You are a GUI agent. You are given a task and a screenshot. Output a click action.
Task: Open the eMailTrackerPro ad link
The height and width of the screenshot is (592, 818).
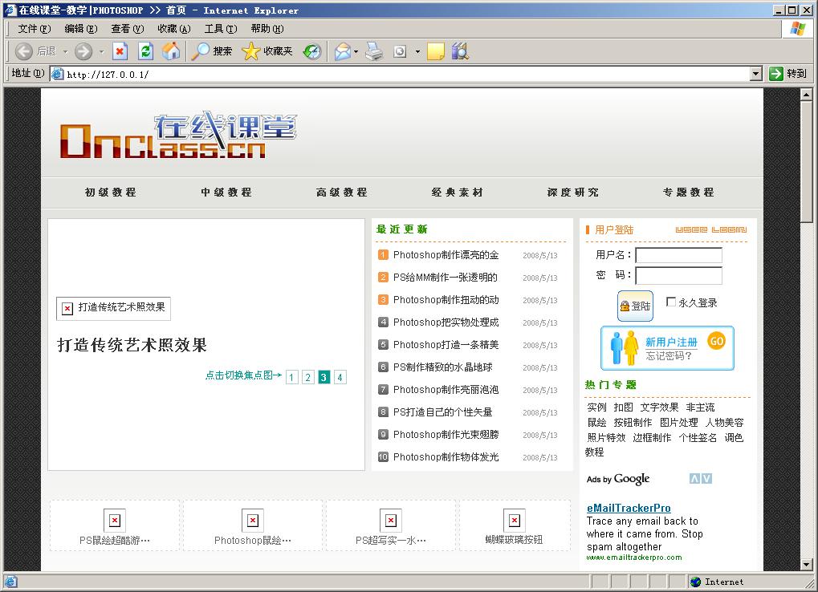pos(629,508)
